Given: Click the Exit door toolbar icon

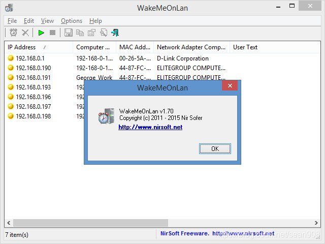Looking at the screenshot, I should pyautogui.click(x=115, y=33).
